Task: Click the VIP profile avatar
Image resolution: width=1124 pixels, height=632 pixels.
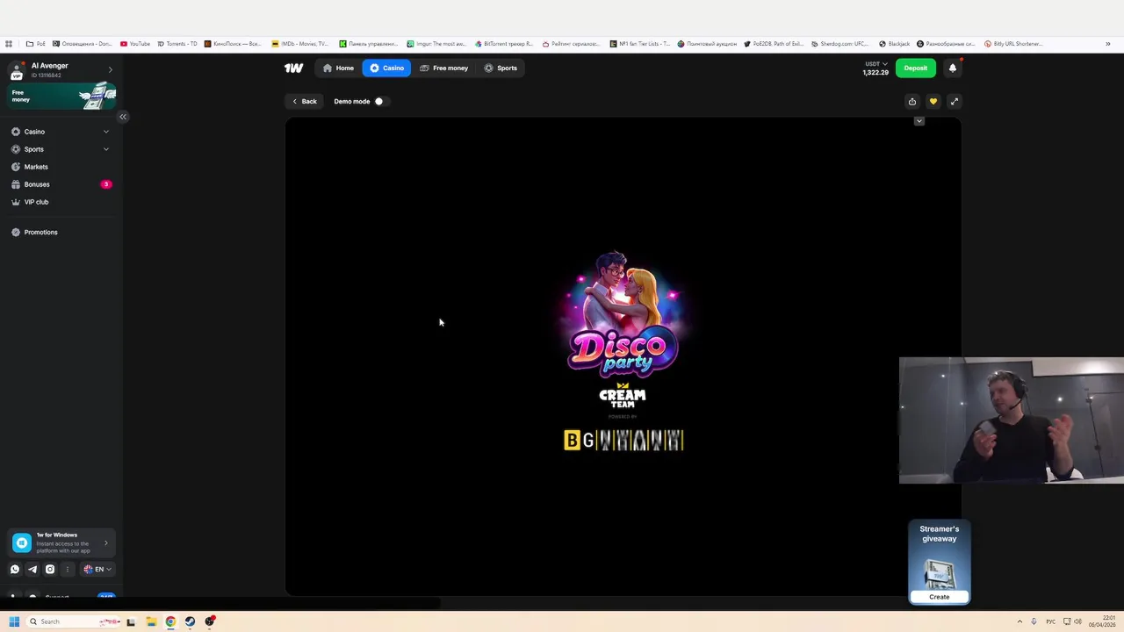Action: 17,69
